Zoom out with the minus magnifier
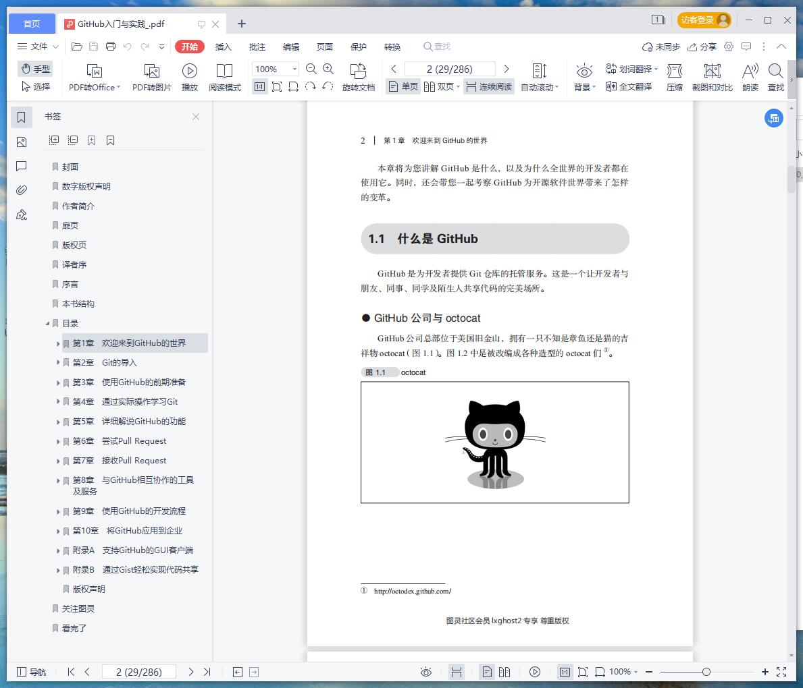This screenshot has height=688, width=803. tap(311, 69)
